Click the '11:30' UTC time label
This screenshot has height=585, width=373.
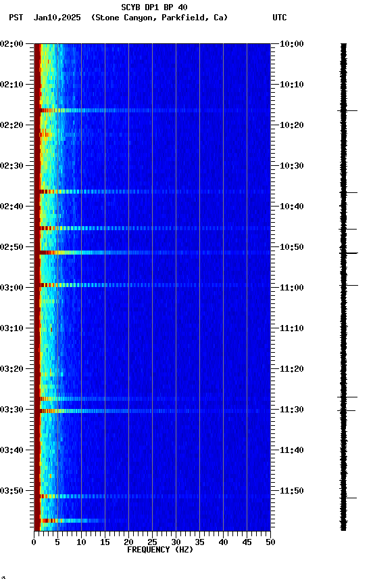point(292,410)
